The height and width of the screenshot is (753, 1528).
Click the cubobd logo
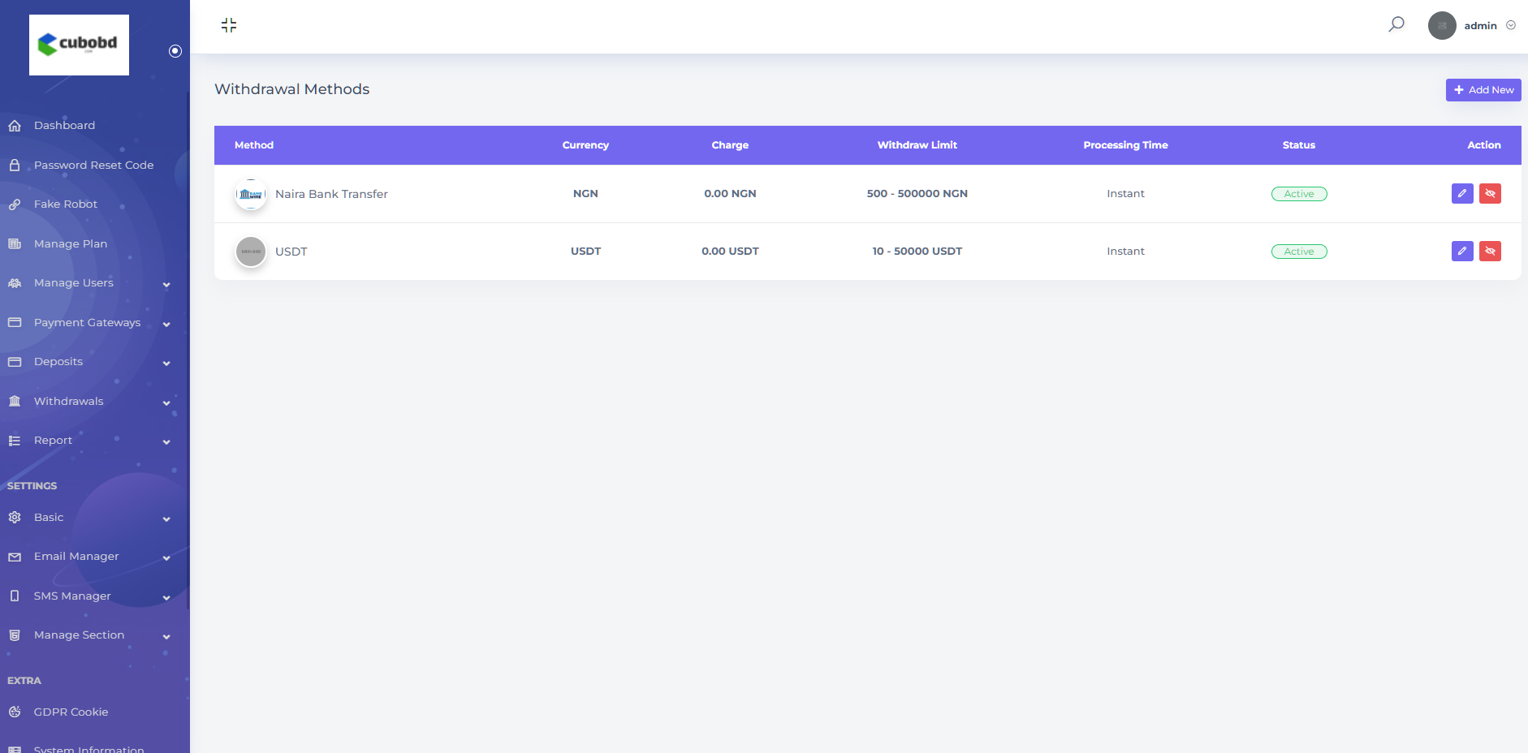(79, 45)
